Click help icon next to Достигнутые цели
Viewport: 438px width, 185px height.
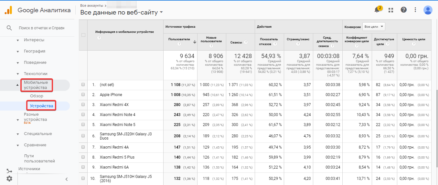[387, 44]
